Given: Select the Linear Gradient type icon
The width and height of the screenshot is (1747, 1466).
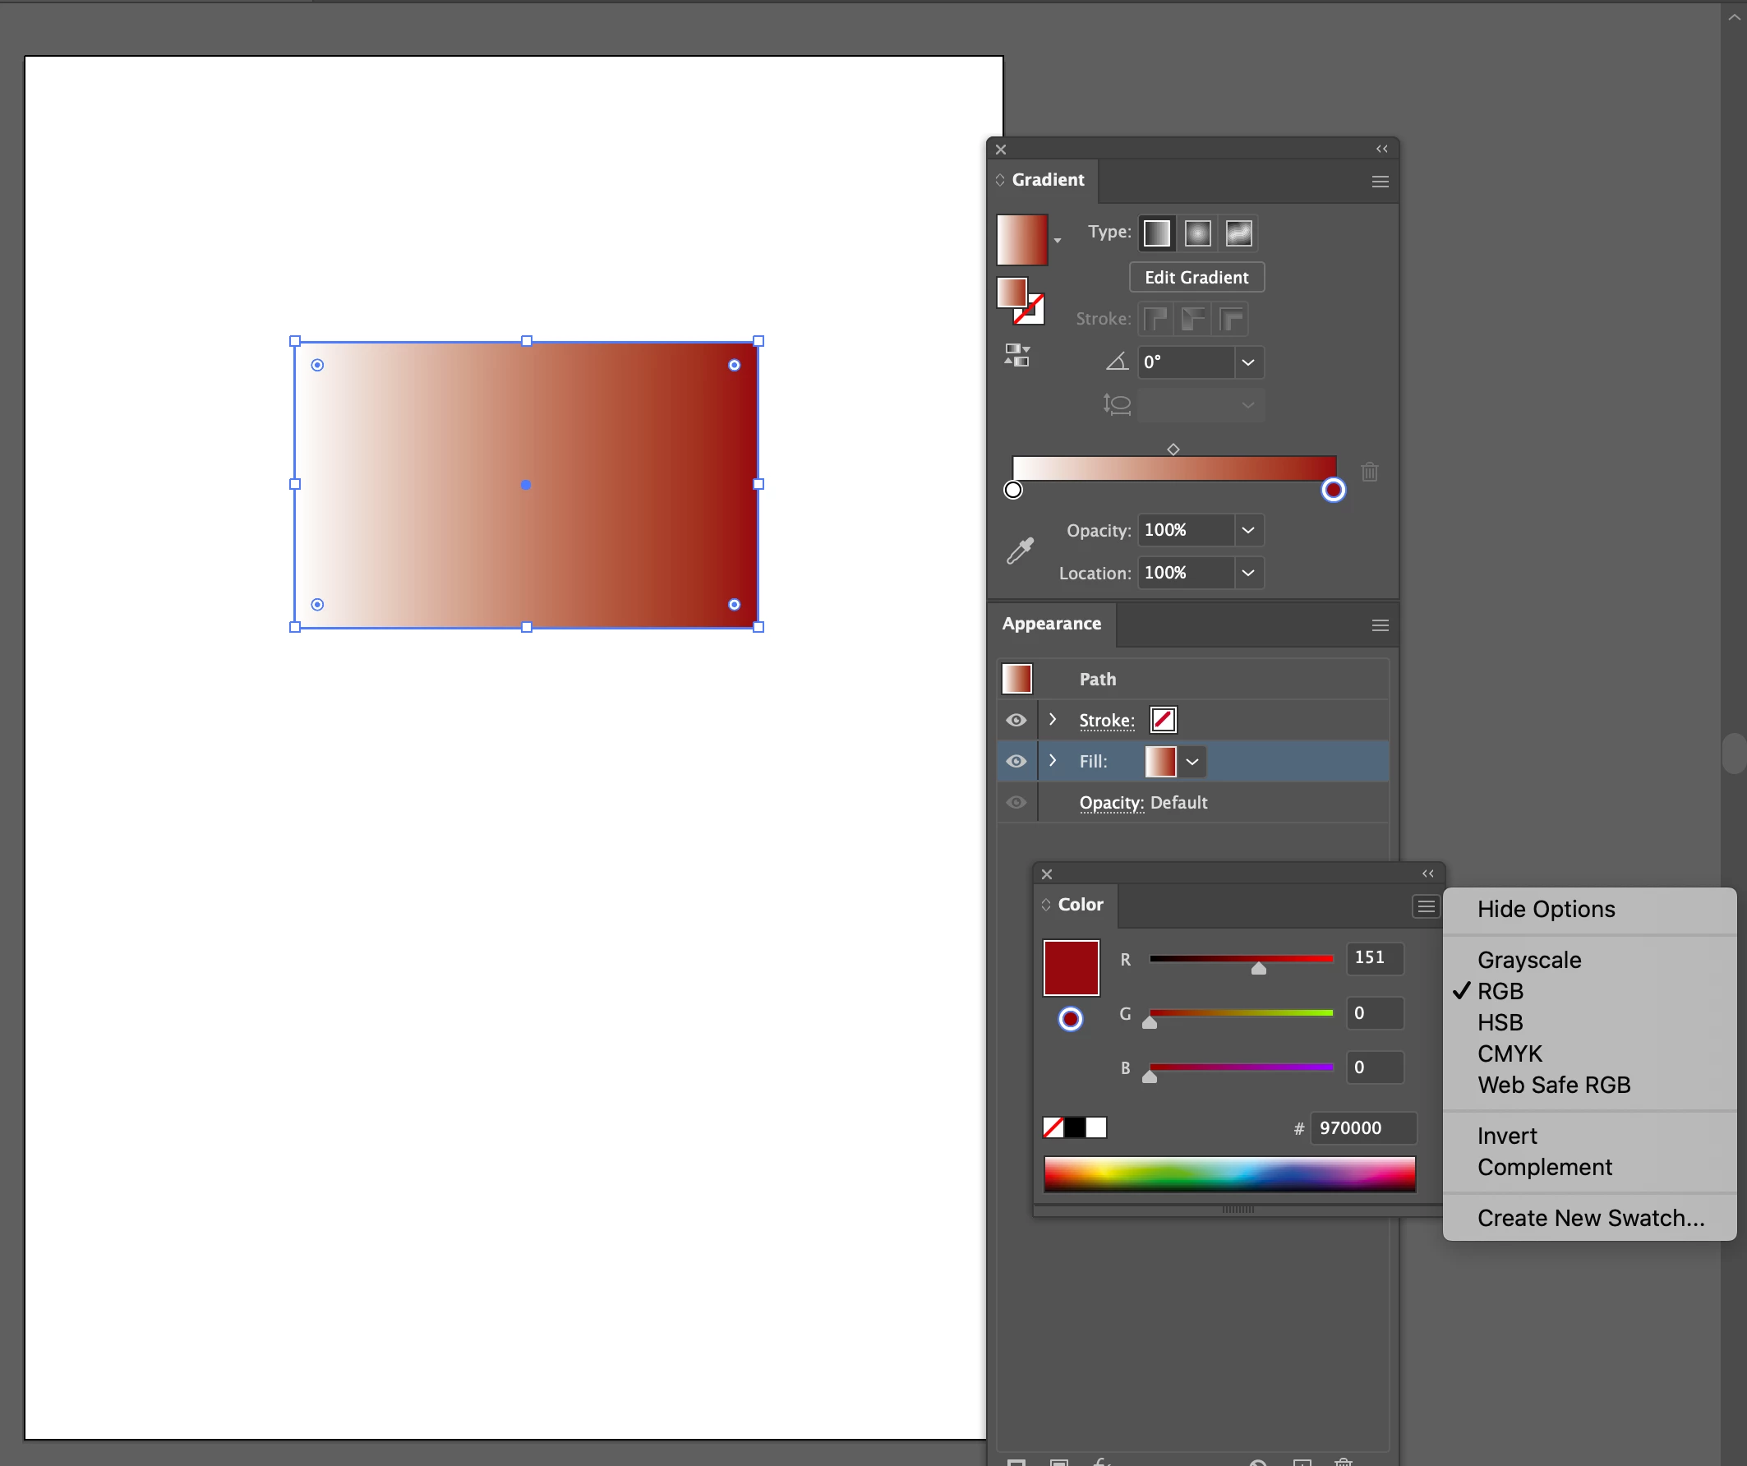Looking at the screenshot, I should [1156, 234].
